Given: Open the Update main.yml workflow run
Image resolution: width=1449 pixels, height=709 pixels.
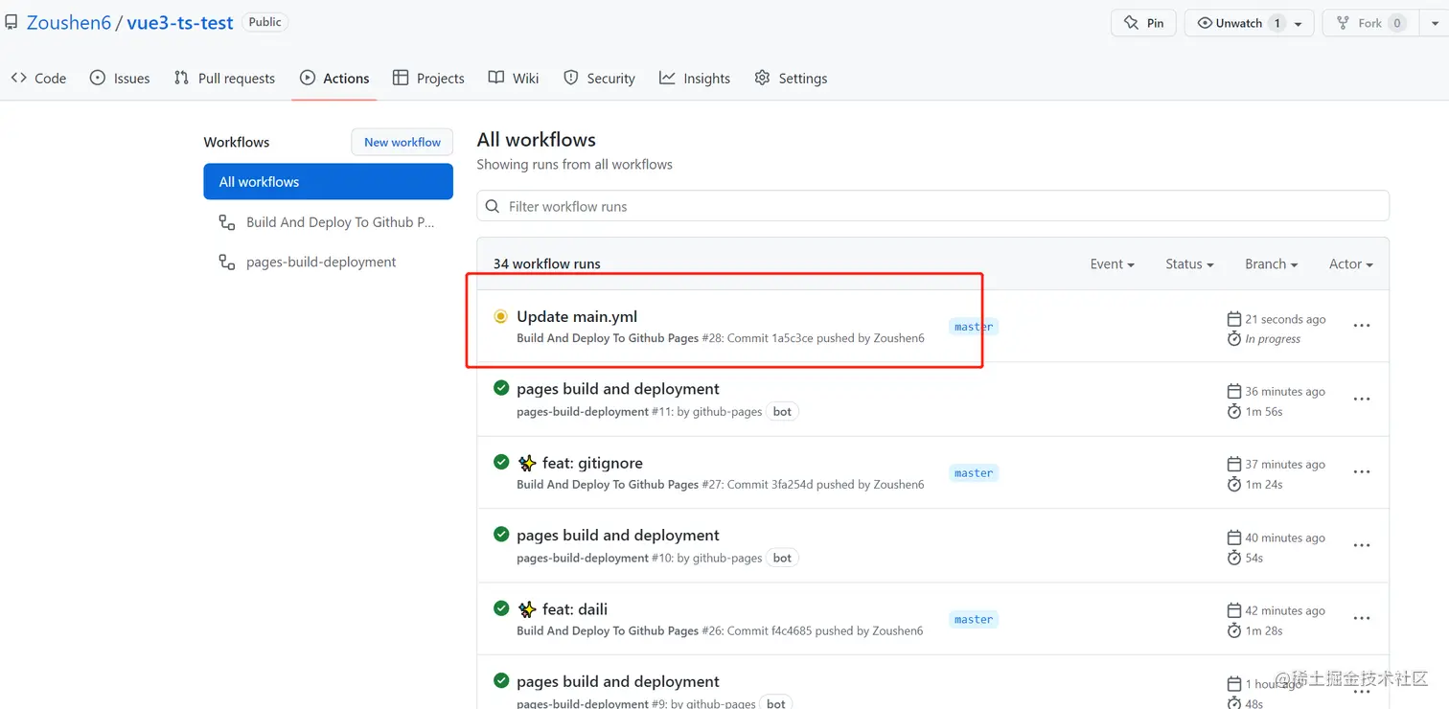Looking at the screenshot, I should coord(577,316).
